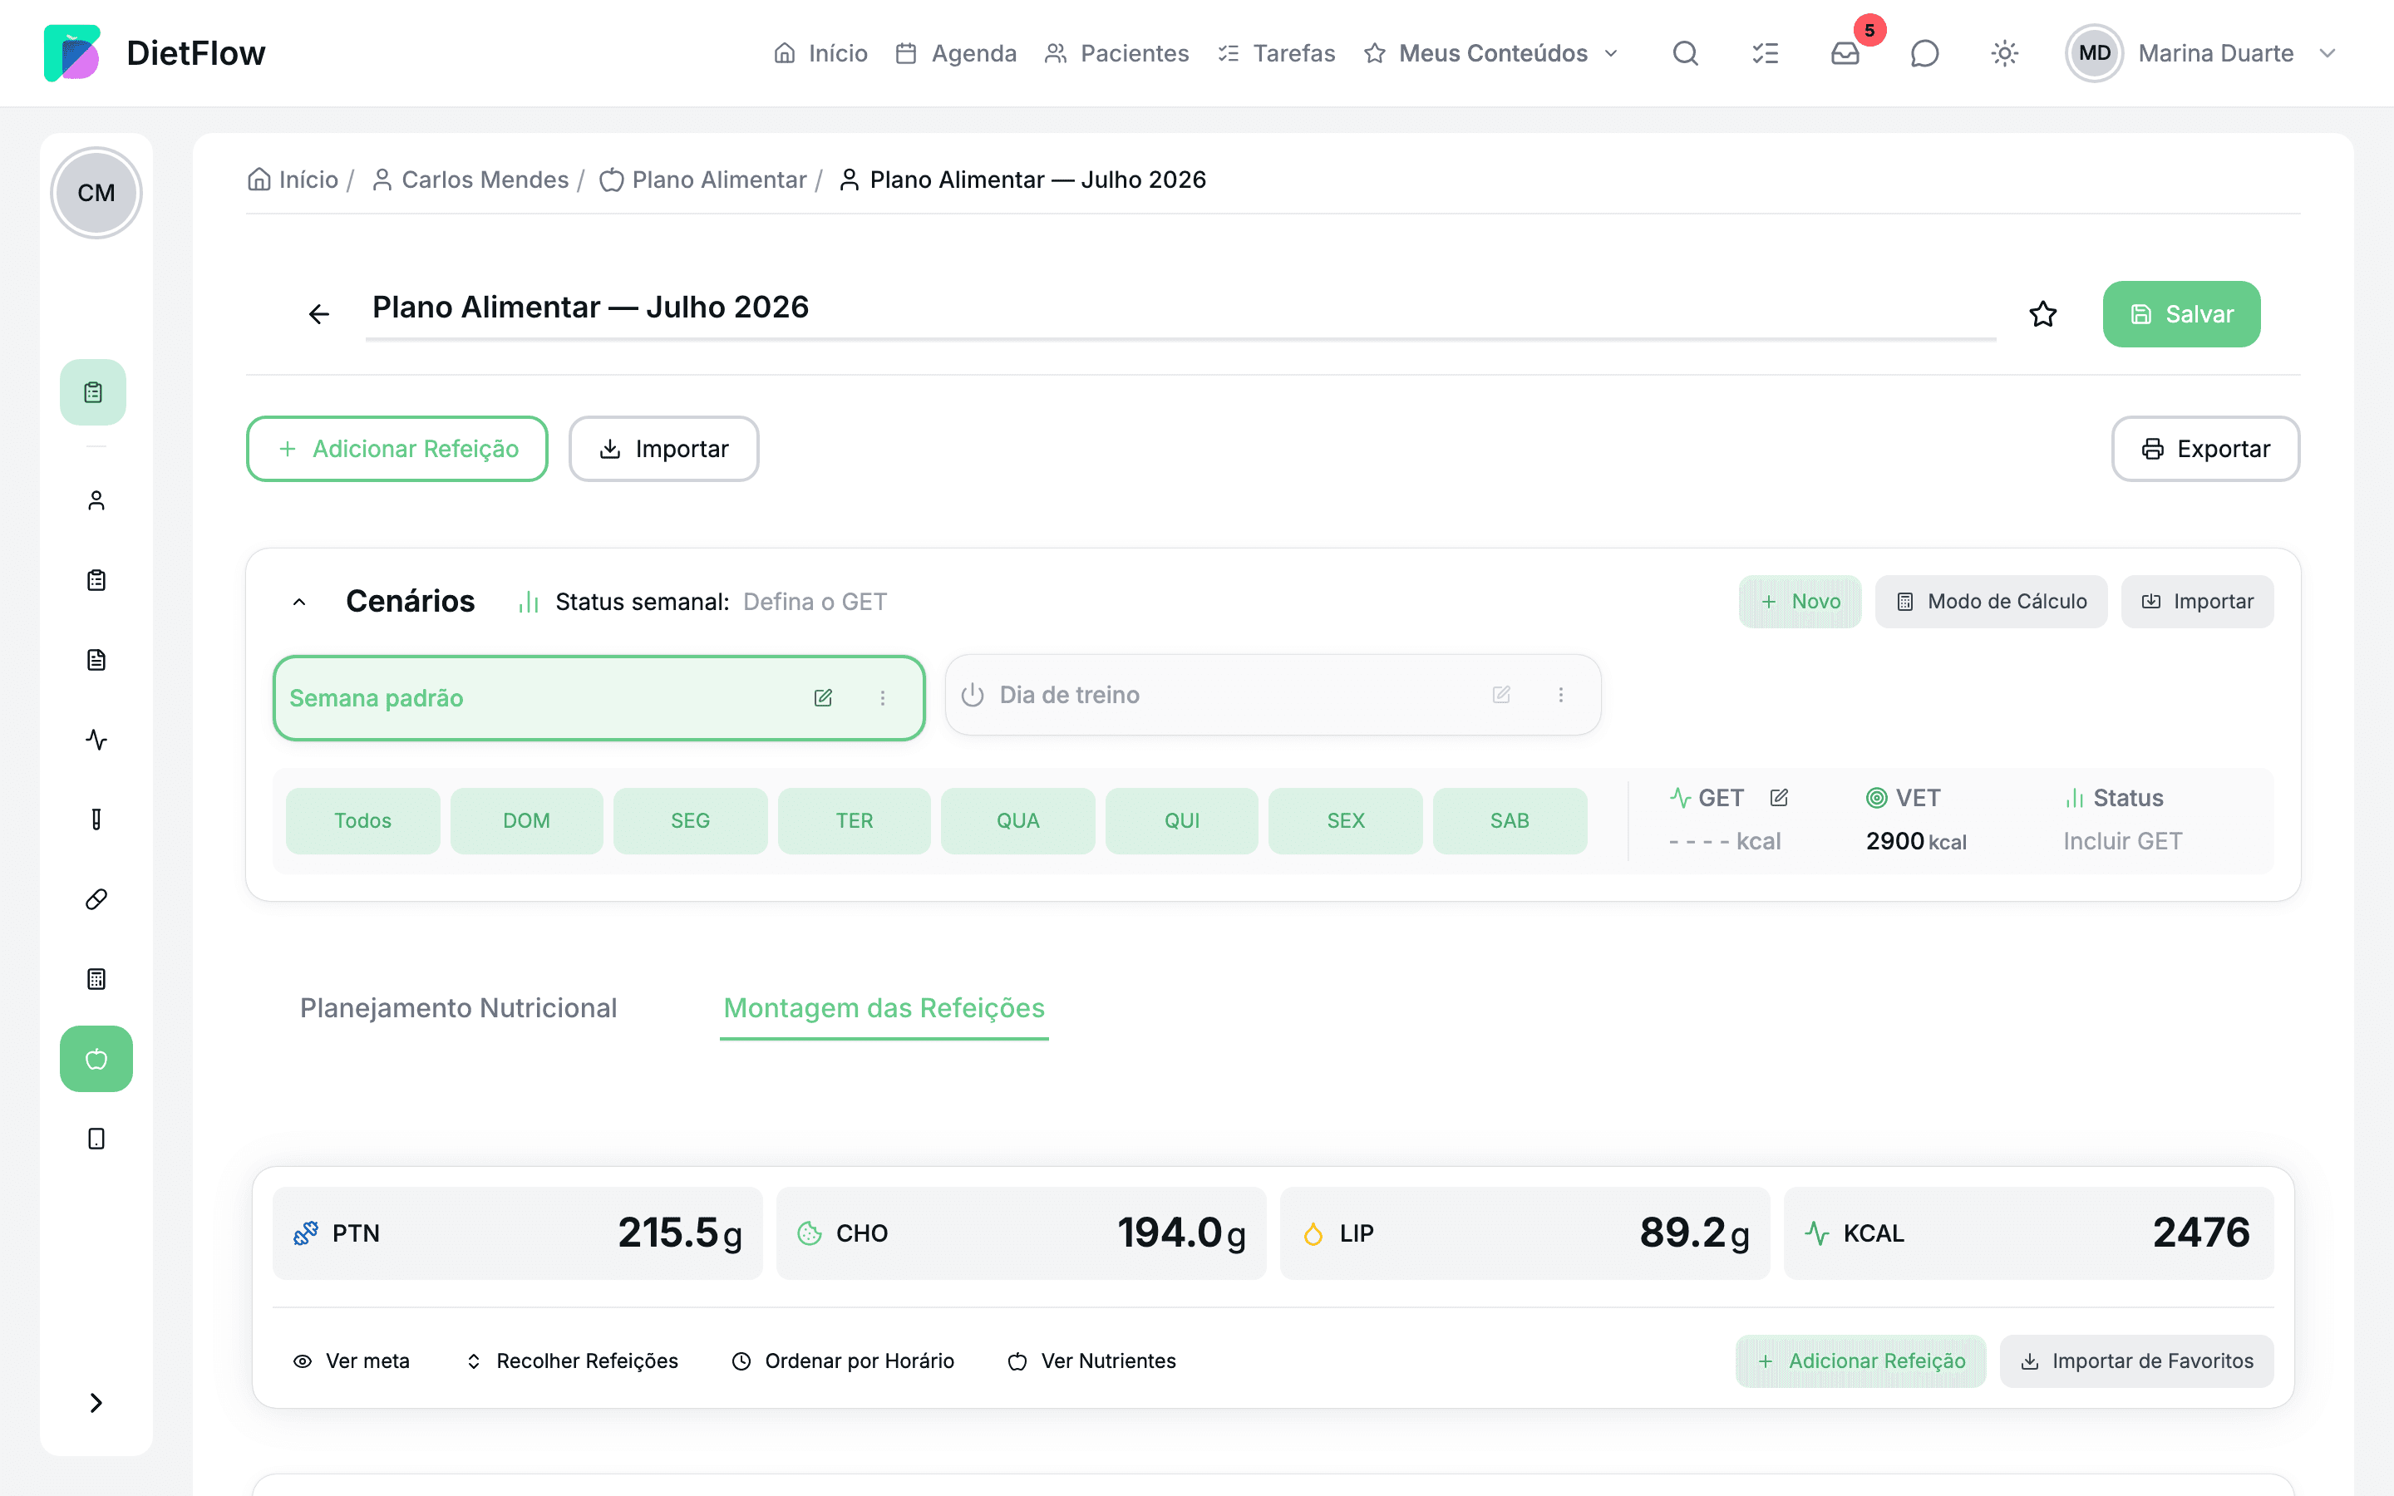Edit the Dia de treino scenario name icon
2394x1496 pixels.
coord(1500,696)
